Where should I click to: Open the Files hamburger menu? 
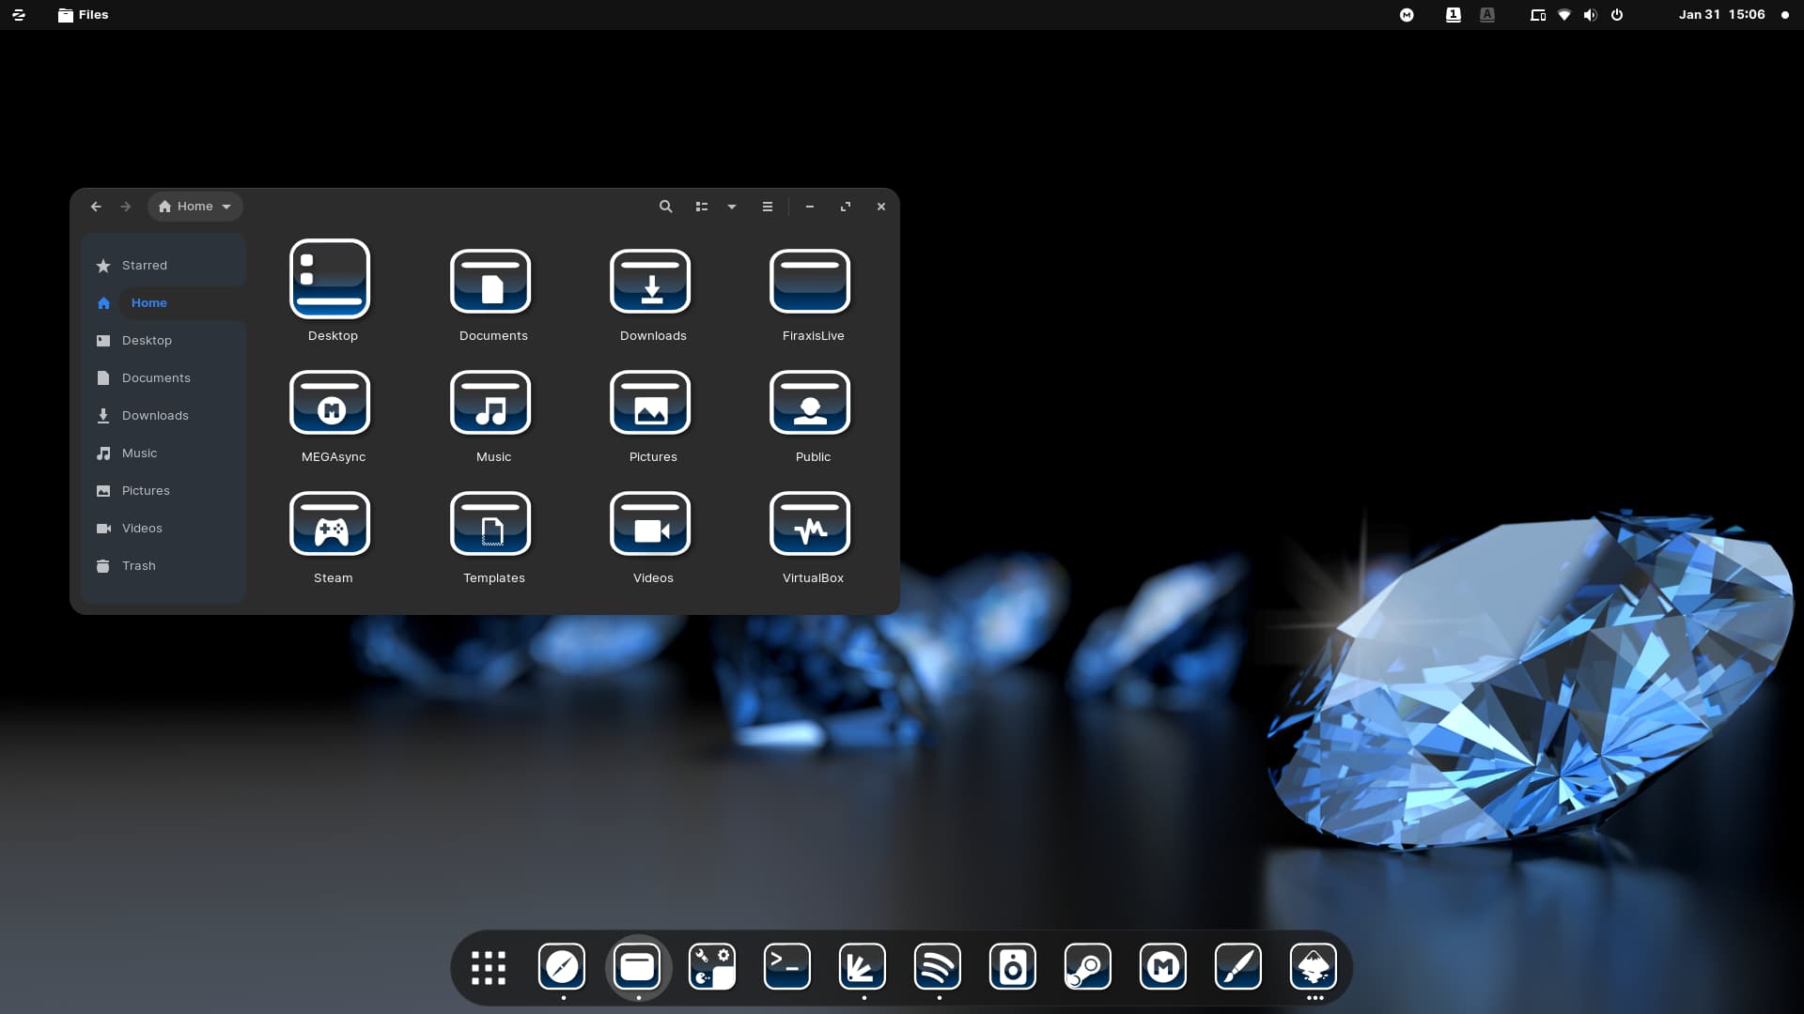pyautogui.click(x=768, y=207)
